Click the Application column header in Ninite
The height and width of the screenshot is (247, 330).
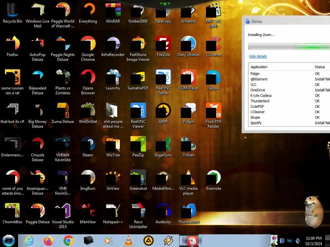coord(281,67)
